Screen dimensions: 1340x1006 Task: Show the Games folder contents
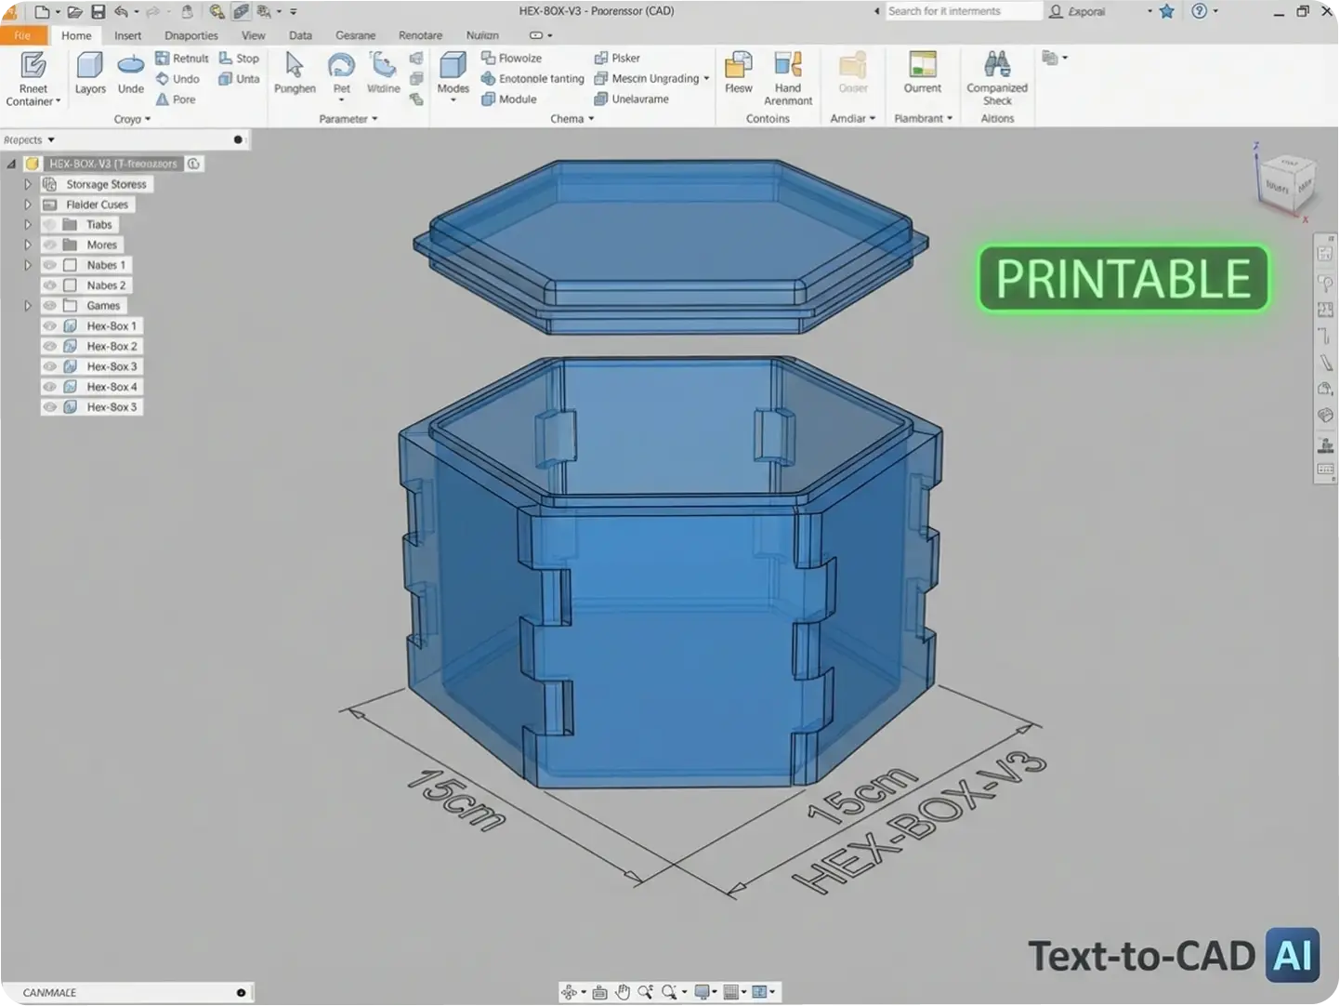click(x=26, y=305)
